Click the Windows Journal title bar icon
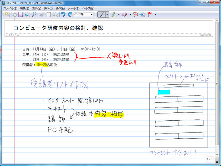Viewport: 221px width, 166px height. [x=3, y=3]
